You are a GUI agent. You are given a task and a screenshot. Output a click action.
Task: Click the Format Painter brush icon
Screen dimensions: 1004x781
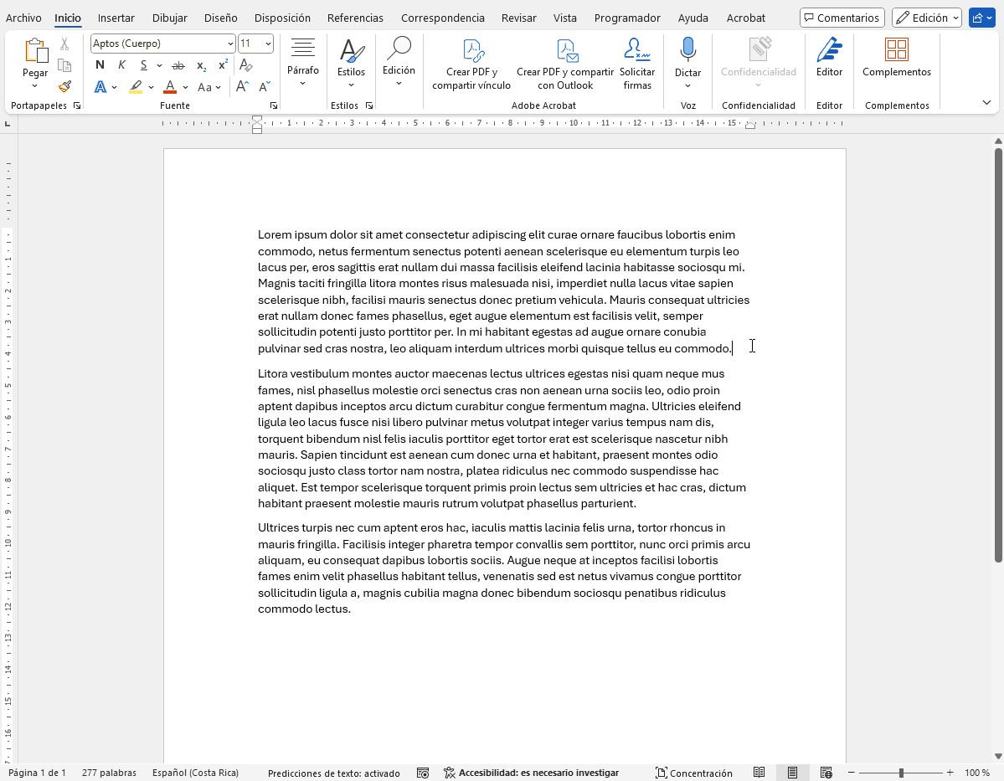pos(64,86)
